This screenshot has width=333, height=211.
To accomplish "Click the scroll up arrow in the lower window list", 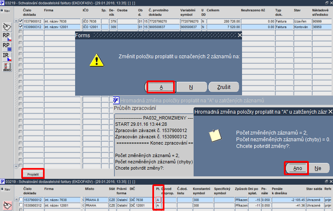I will pyautogui.click(x=16, y=199).
